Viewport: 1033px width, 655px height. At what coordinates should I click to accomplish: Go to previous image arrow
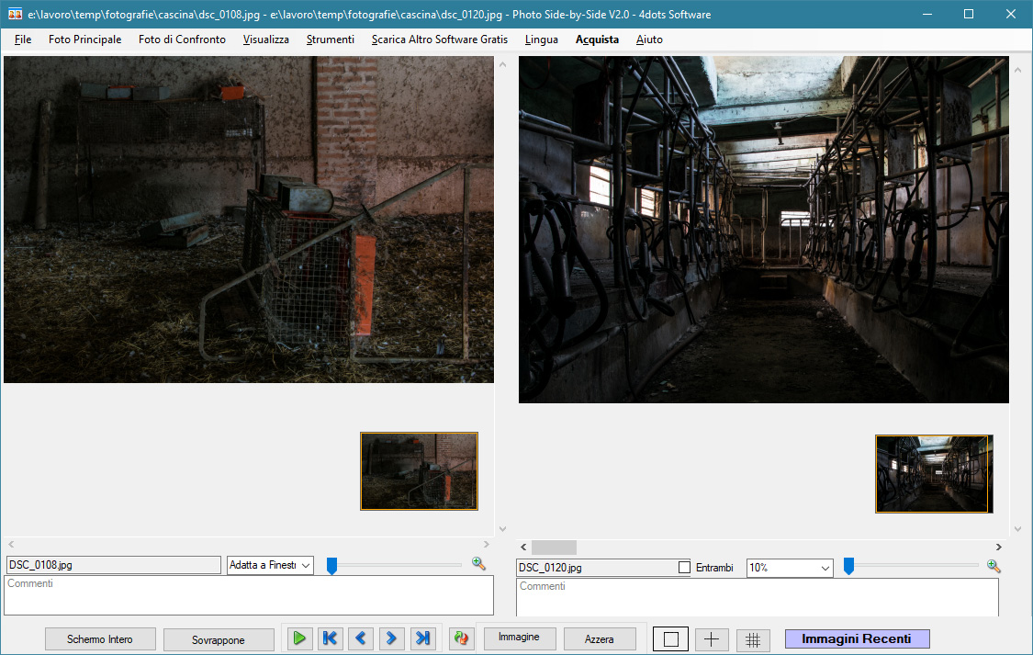(361, 638)
